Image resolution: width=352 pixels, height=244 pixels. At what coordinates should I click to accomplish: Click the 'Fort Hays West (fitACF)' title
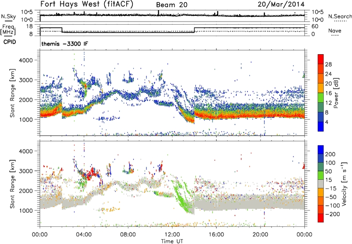pos(87,4)
